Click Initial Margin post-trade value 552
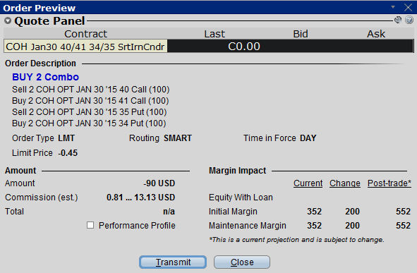The width and height of the screenshot is (417, 273). (x=403, y=212)
